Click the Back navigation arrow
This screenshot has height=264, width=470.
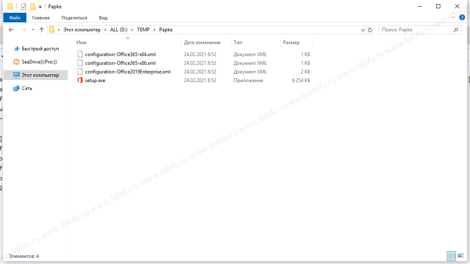click(11, 30)
